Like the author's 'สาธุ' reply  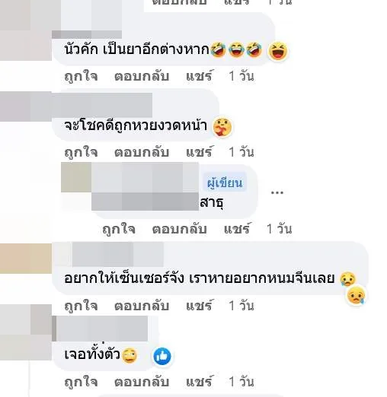[119, 229]
